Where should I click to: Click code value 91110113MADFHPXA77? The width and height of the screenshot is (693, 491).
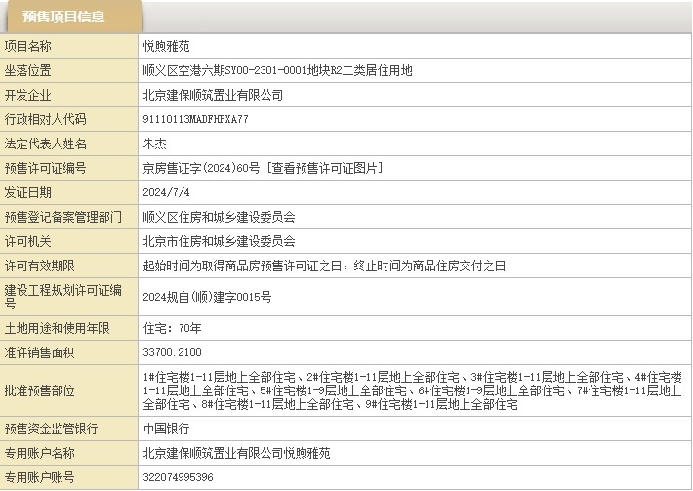[195, 119]
